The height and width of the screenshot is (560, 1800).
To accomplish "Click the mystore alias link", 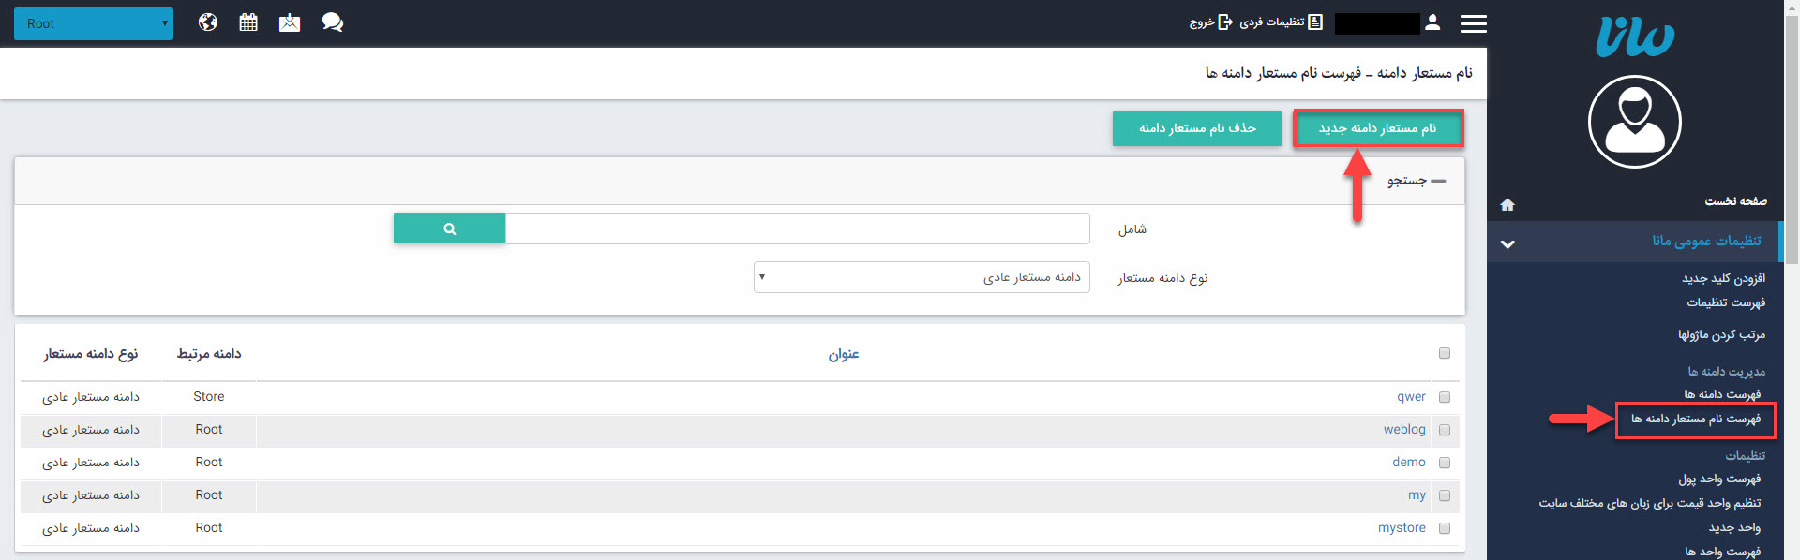I will 1402,528.
